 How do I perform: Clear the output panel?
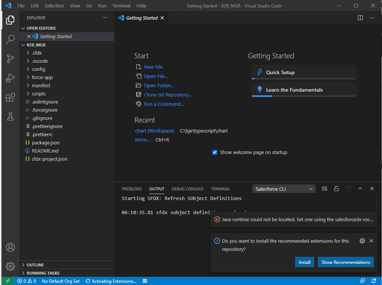click(x=324, y=189)
